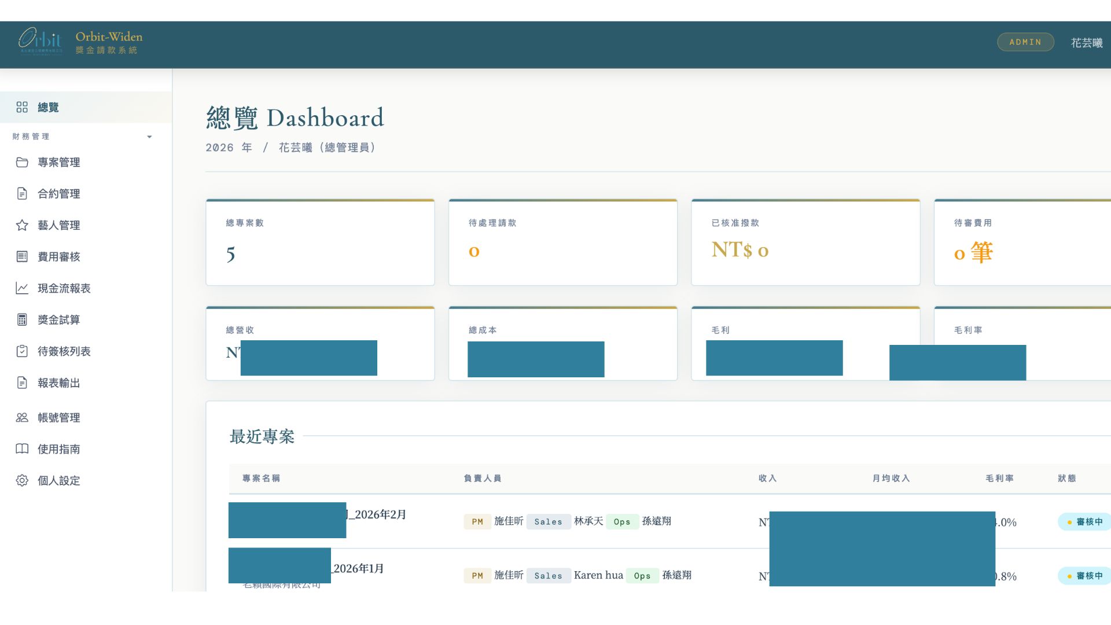Image resolution: width=1111 pixels, height=625 pixels.
Task: Click the Sales tag next to Karen hua
Action: 548,575
